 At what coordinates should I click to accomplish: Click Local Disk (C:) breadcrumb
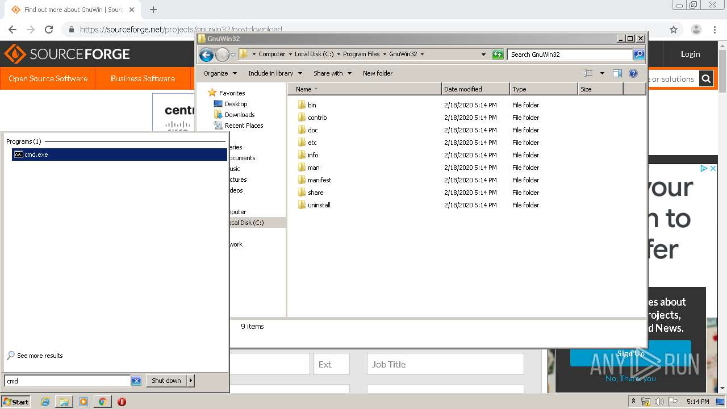tap(314, 55)
